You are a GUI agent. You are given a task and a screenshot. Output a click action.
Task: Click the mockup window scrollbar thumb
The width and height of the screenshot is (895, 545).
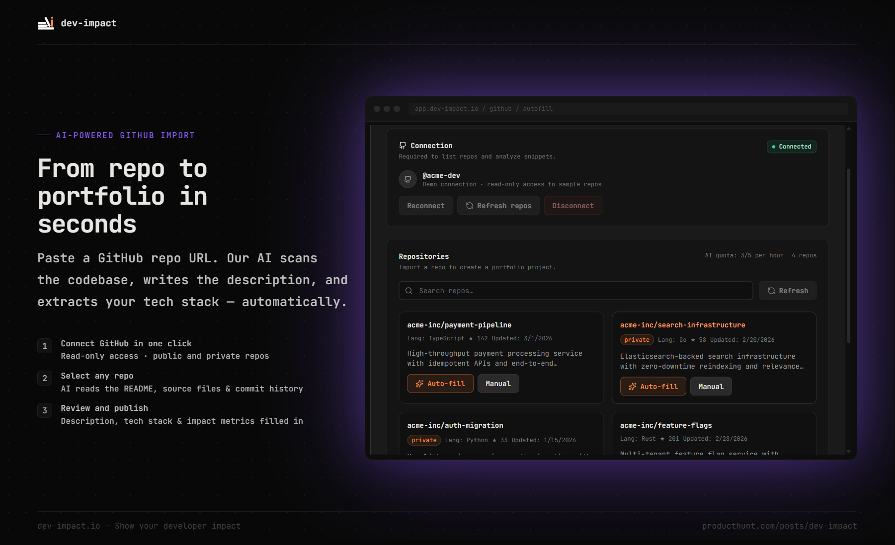point(848,256)
